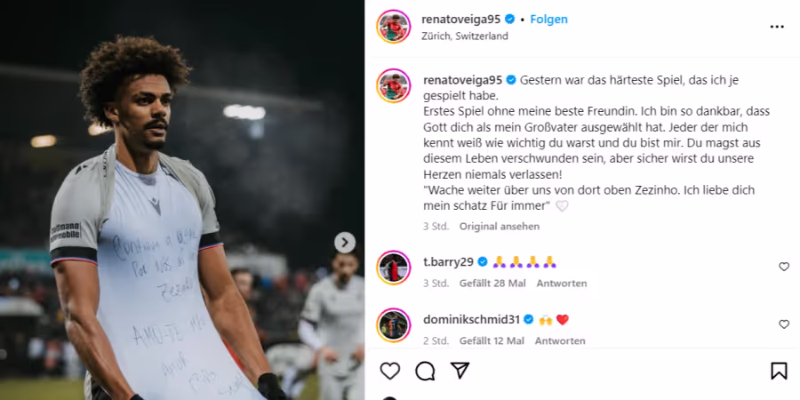View likes on dominikschmid31's comment
The image size is (800, 400).
[x=492, y=340]
